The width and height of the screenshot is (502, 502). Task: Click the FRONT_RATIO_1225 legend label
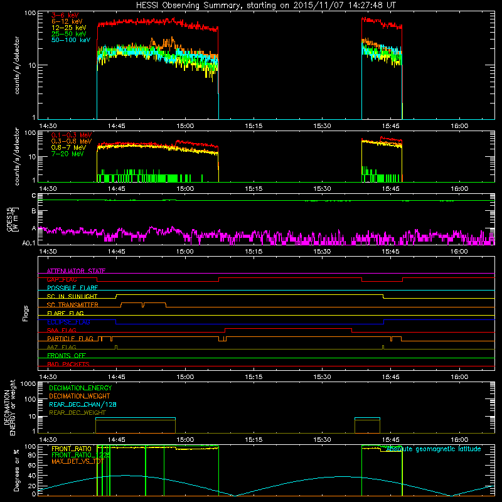point(81,455)
